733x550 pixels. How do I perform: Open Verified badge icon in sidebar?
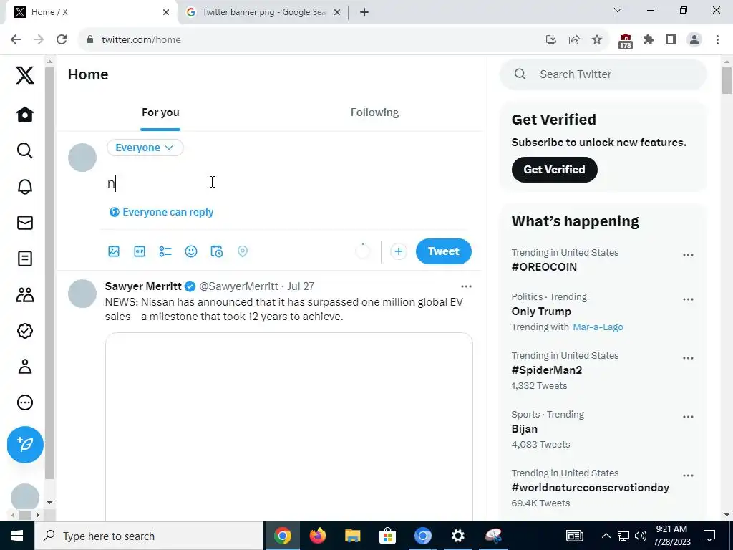pyautogui.click(x=25, y=331)
